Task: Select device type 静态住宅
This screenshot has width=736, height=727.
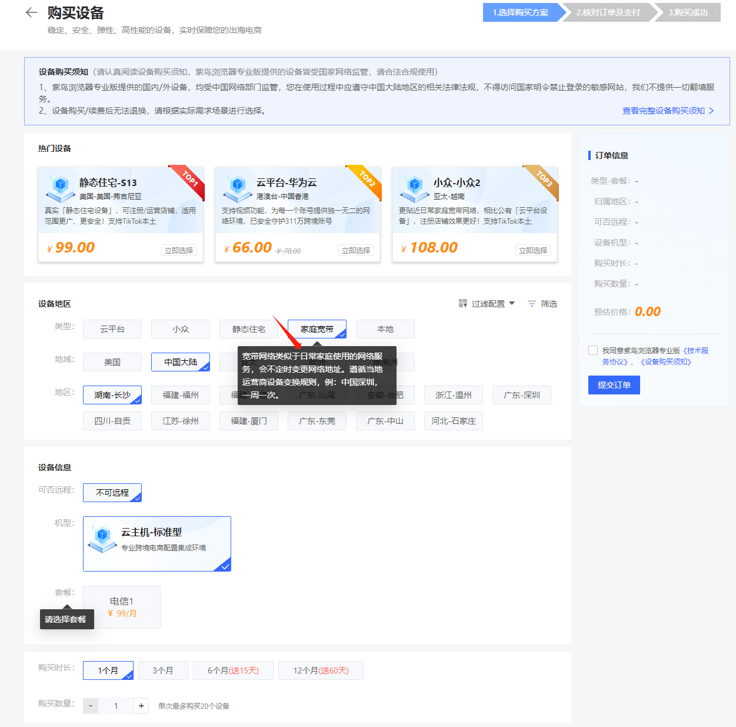Action: (x=249, y=329)
